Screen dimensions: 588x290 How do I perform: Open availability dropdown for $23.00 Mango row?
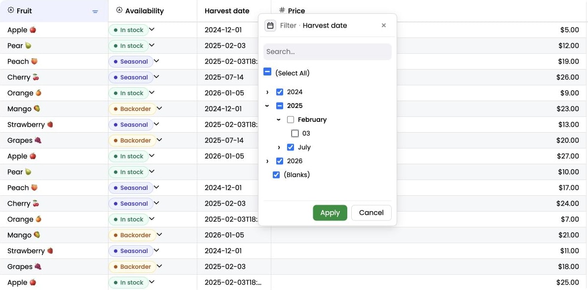pos(159,109)
